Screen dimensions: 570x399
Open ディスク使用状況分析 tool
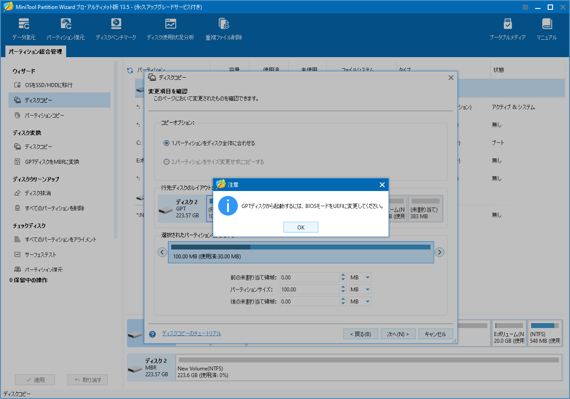(x=170, y=29)
